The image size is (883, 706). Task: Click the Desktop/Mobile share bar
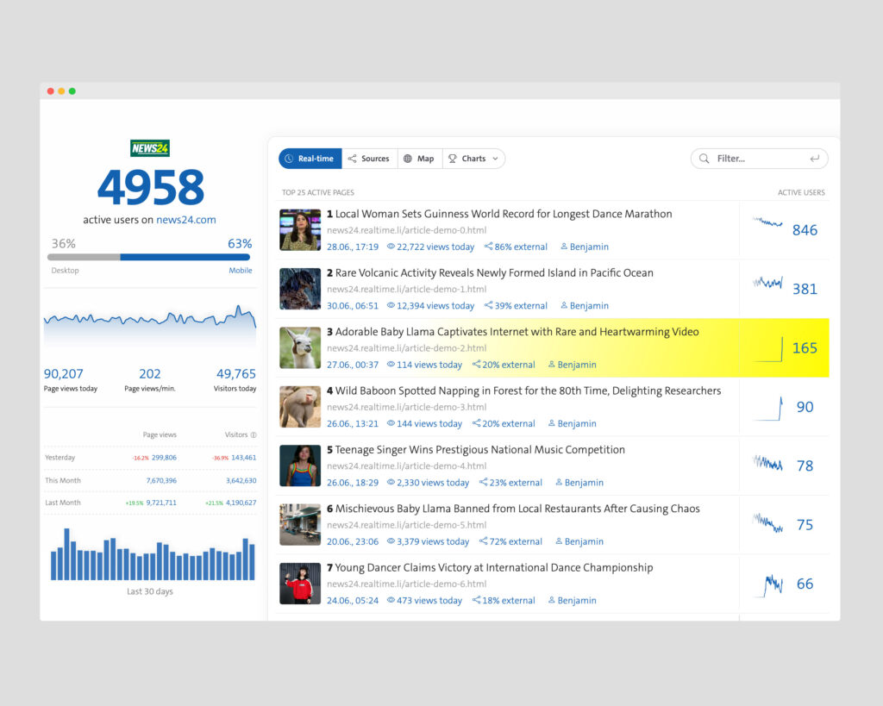(x=149, y=257)
